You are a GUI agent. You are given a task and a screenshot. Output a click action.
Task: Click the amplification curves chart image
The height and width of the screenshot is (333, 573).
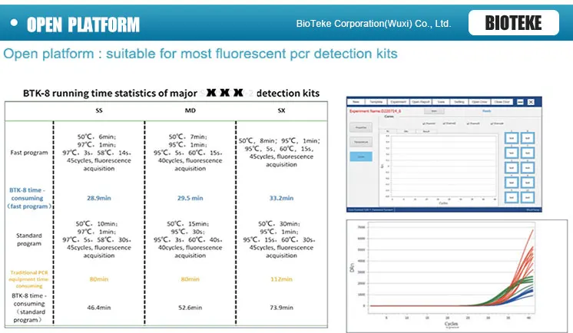coord(457,276)
